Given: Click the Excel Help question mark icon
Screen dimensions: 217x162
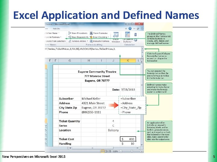Looking at the screenshot, I should point(130,28).
